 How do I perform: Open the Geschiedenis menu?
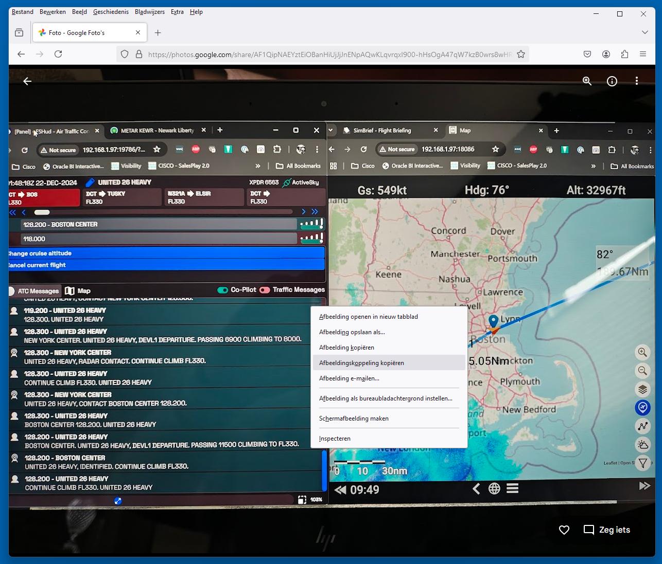pyautogui.click(x=111, y=12)
